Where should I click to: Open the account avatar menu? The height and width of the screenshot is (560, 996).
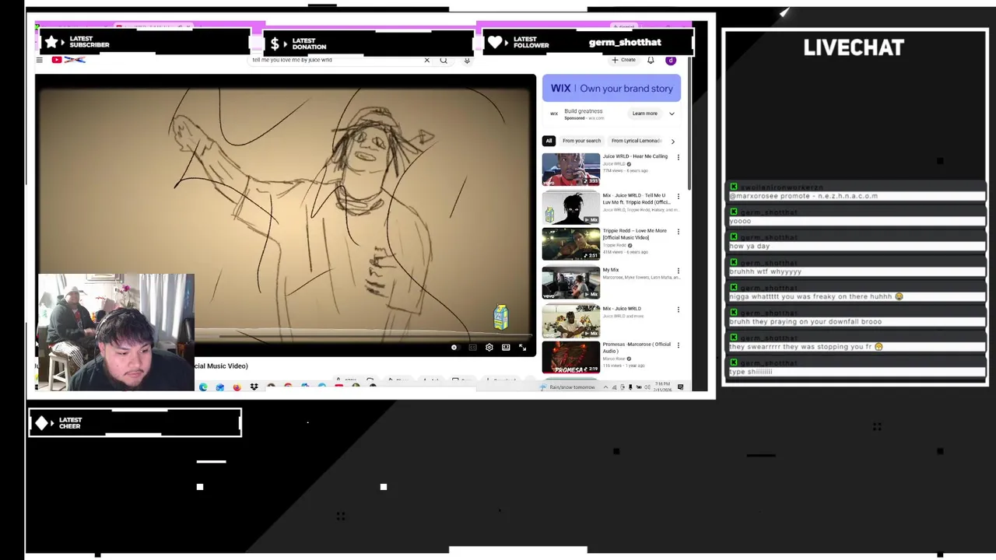point(671,60)
